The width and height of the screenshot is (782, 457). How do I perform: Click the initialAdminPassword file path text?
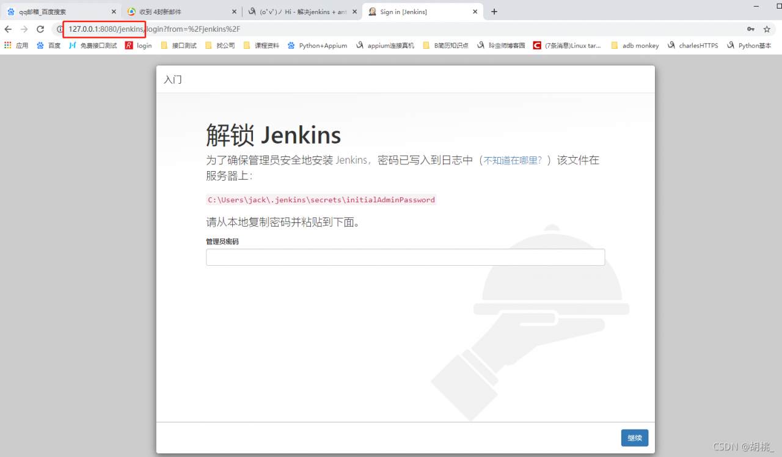321,200
